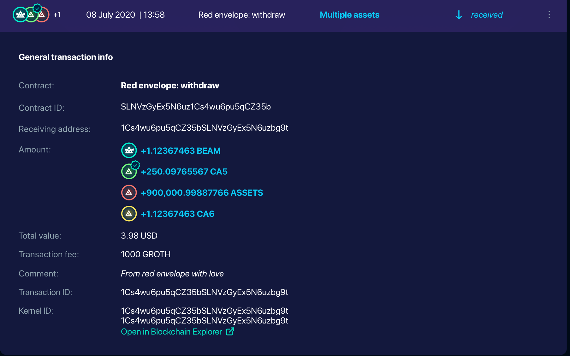
Task: Click the red ASSETS token icon
Action: coord(129,193)
